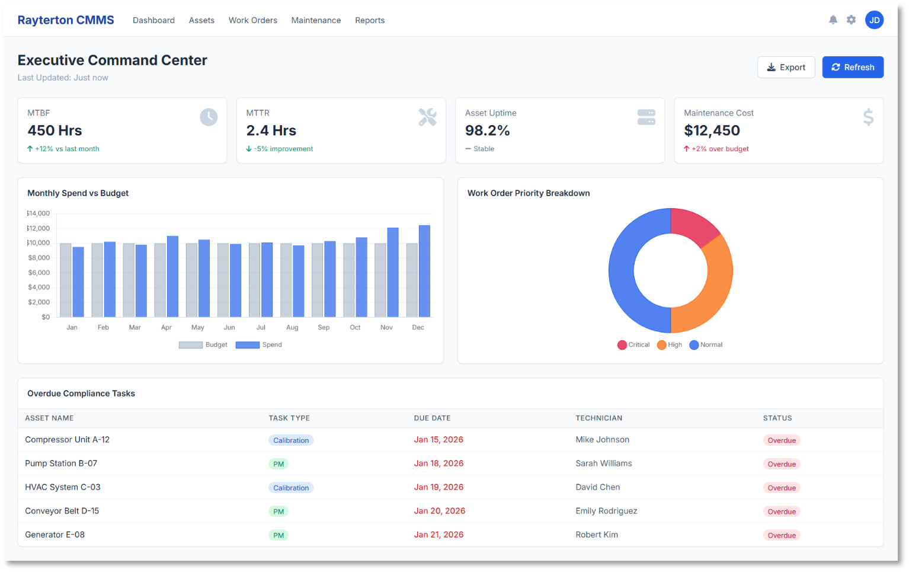Viewport: 909px width, 572px height.
Task: Open the Assets menu
Action: click(x=201, y=20)
